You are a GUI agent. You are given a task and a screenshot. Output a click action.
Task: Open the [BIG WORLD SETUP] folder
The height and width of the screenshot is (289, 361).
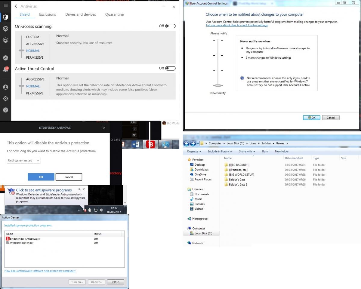click(x=239, y=174)
